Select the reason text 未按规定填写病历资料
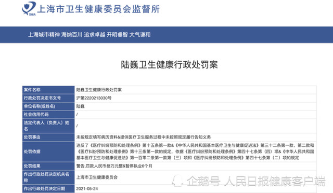This screenshot has width=333, height=193. (97, 137)
